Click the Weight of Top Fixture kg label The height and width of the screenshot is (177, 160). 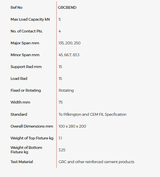[32, 138]
